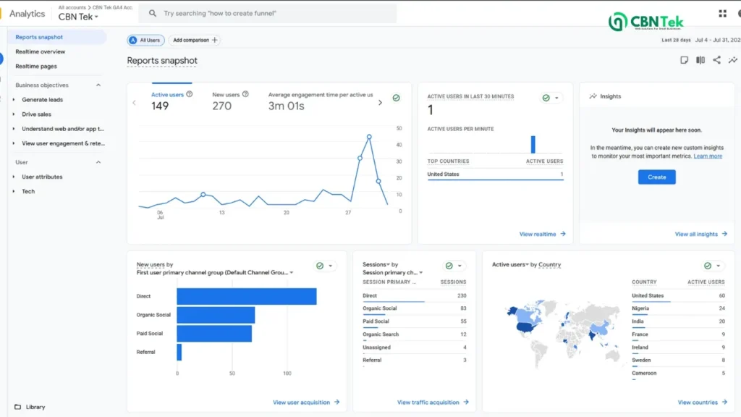Share this report icon
Viewport: 741px width, 417px height.
[716, 60]
